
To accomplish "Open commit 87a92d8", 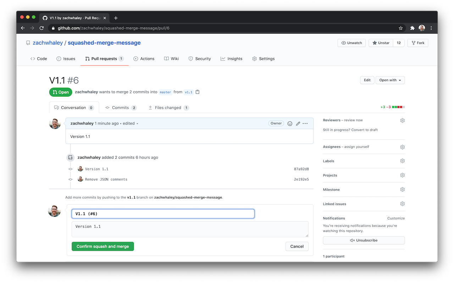I will point(301,169).
